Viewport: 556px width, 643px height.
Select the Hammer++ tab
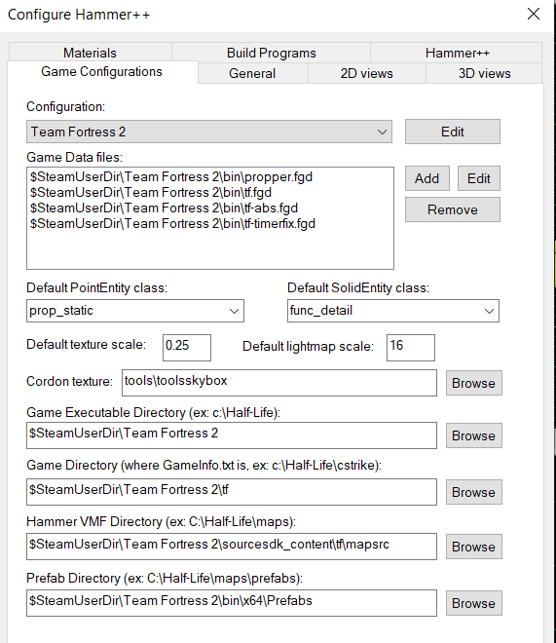click(x=457, y=53)
